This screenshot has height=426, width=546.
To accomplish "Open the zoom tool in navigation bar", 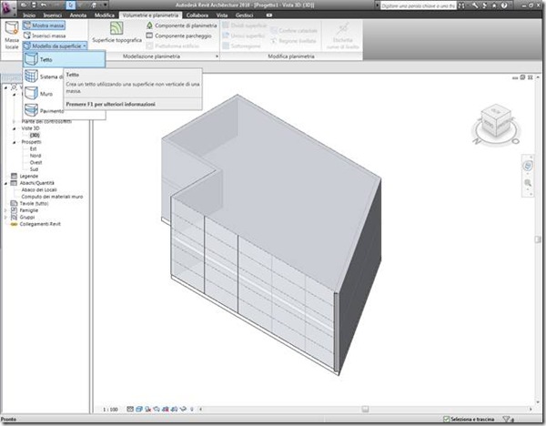I will coord(528,183).
